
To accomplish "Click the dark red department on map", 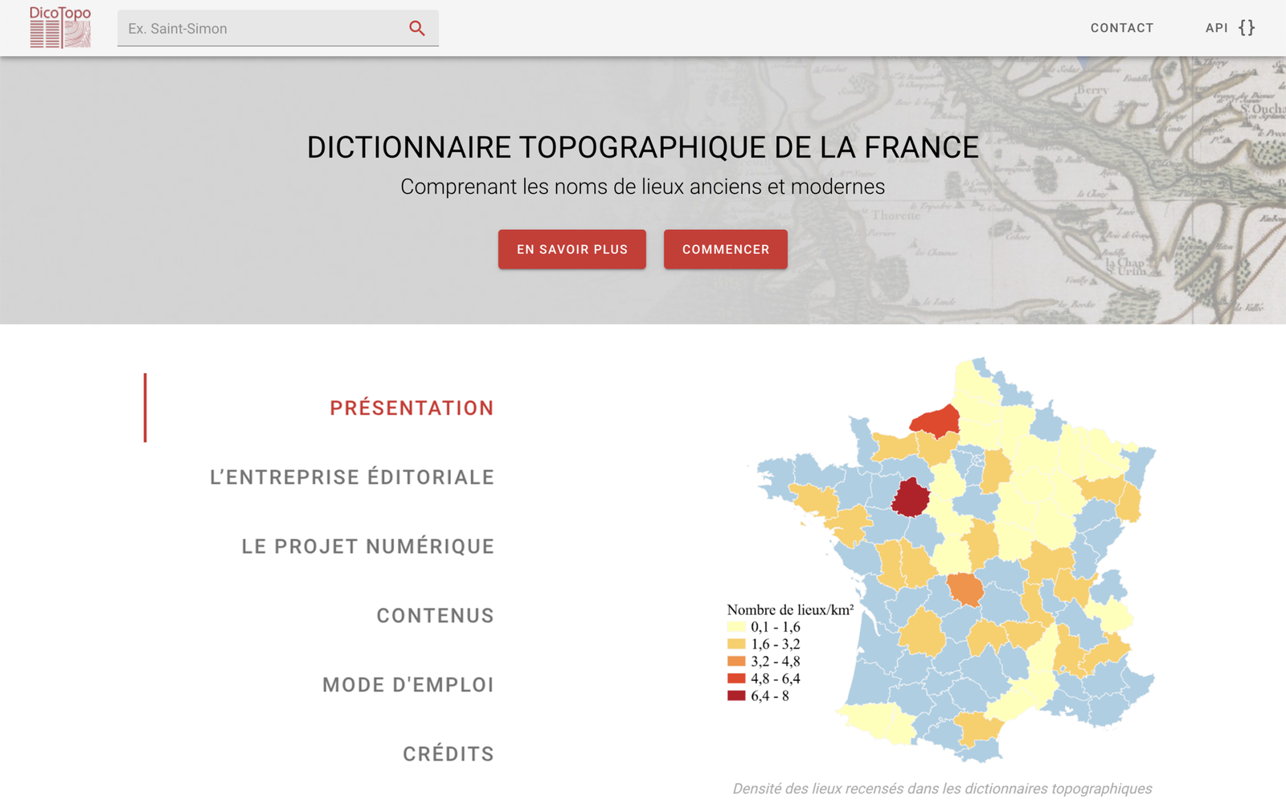I will (x=911, y=498).
